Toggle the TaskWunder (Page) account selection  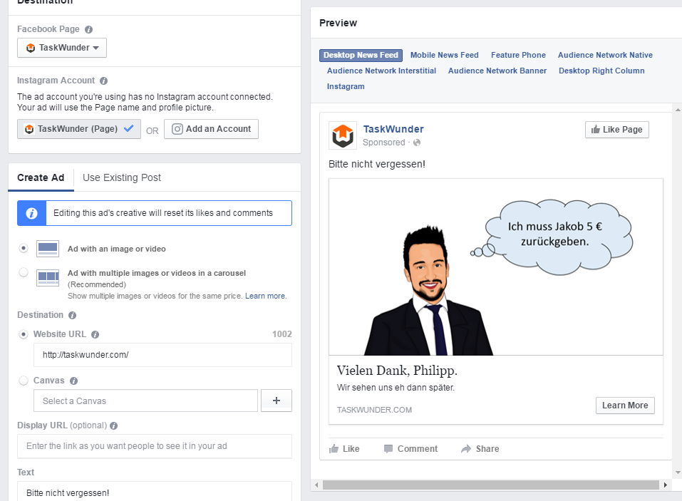coord(78,129)
